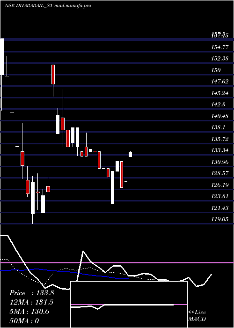Click the 121.43 price axis label

(x=219, y=208)
